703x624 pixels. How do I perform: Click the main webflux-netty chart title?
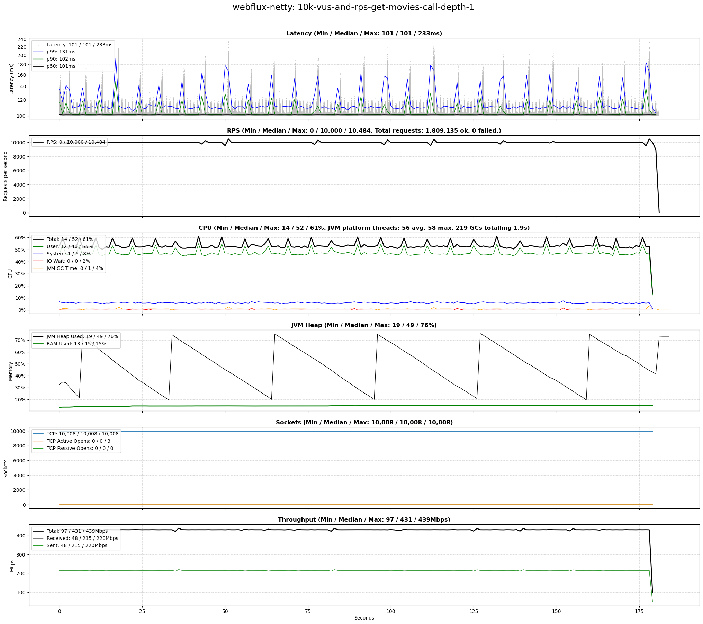(x=353, y=7)
